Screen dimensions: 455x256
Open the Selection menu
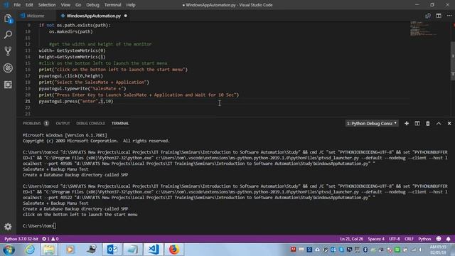[47, 5]
